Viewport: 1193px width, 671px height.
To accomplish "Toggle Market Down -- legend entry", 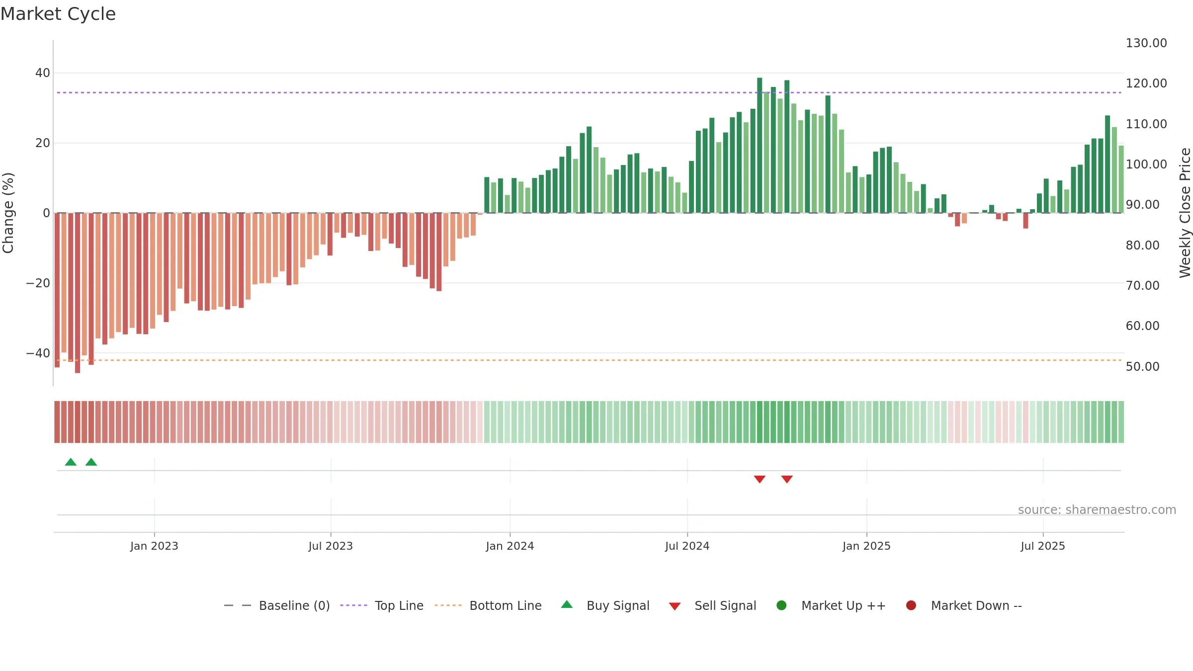I will 963,605.
